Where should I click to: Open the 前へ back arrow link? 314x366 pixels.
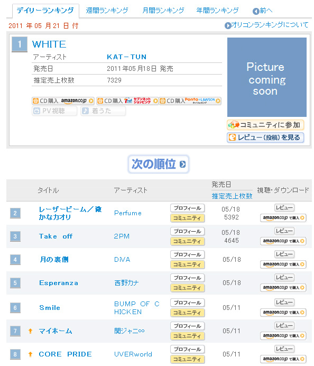coord(262,11)
